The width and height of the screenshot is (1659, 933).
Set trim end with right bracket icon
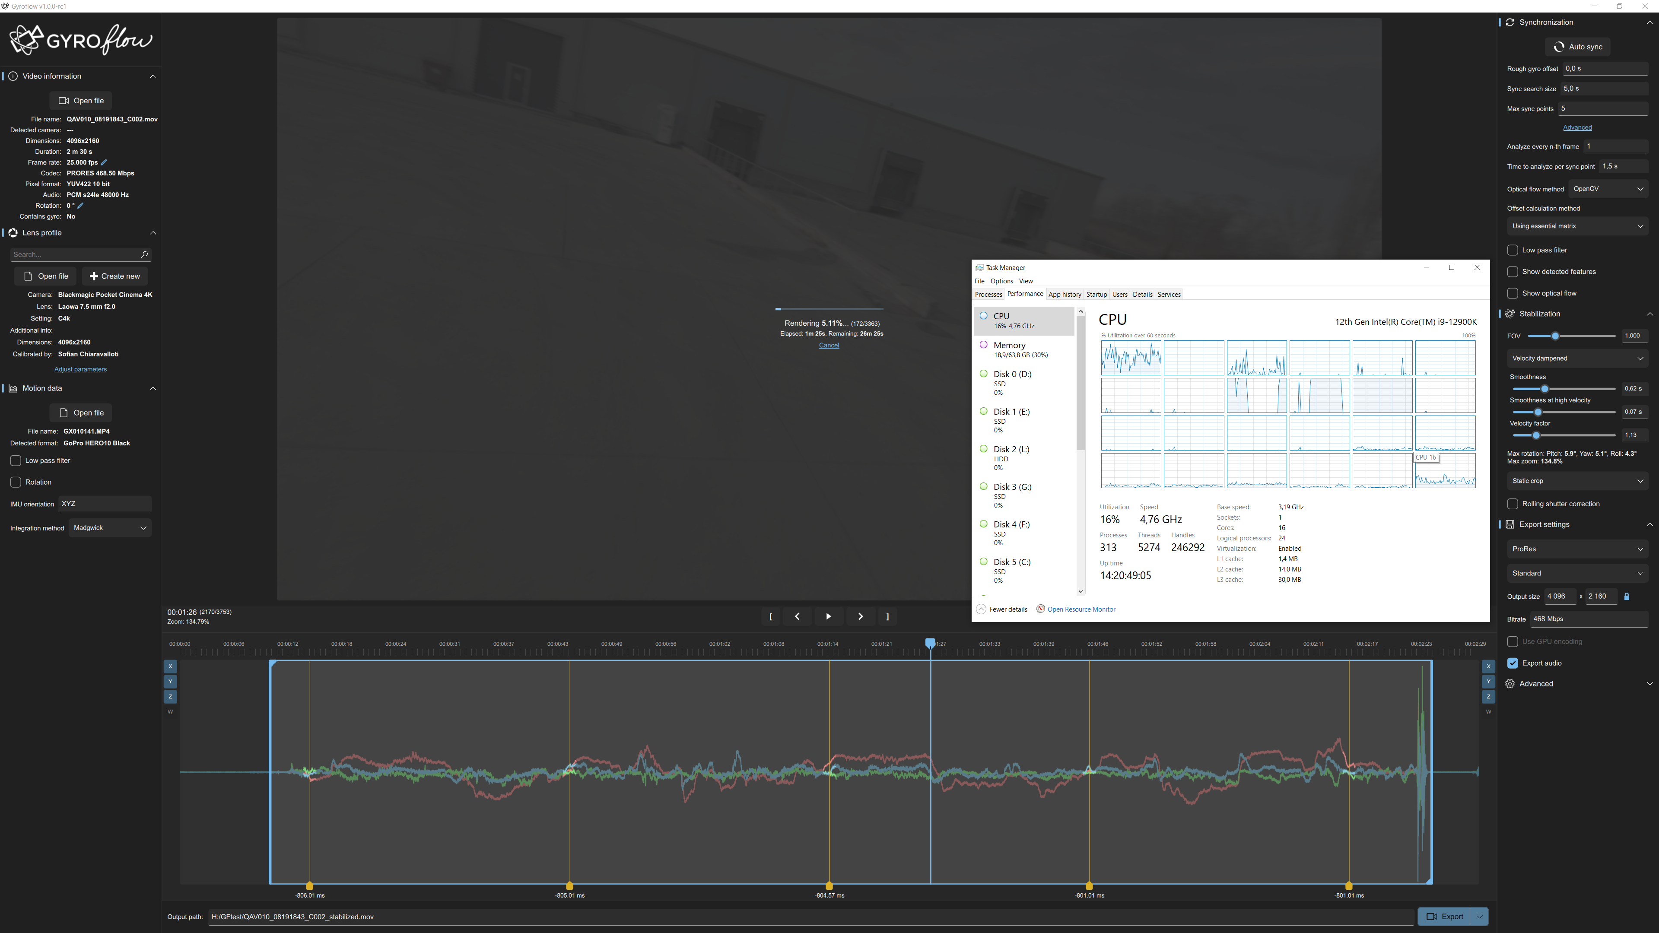click(x=887, y=616)
